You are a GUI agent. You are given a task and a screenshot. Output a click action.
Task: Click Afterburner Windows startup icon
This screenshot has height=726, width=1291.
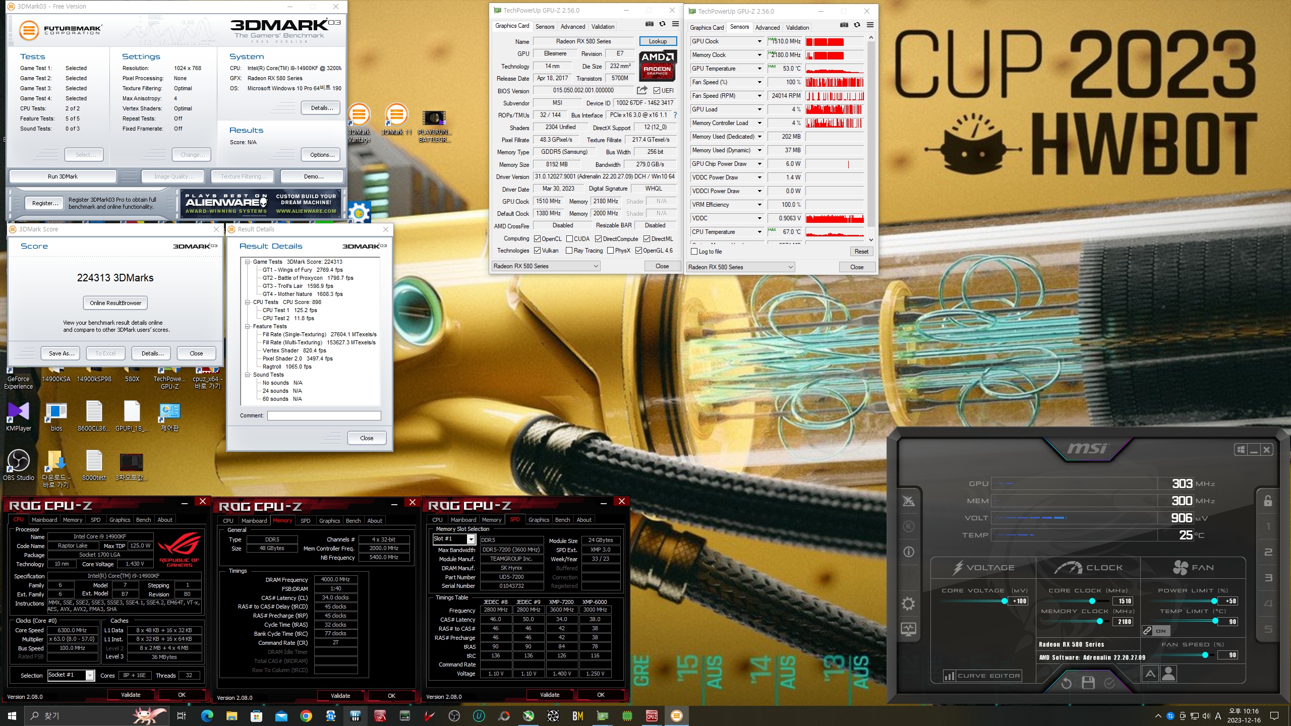coord(1241,449)
